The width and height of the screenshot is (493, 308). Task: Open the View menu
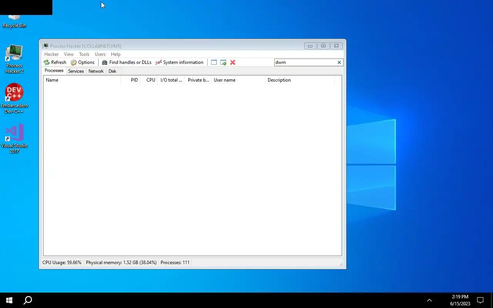click(69, 54)
